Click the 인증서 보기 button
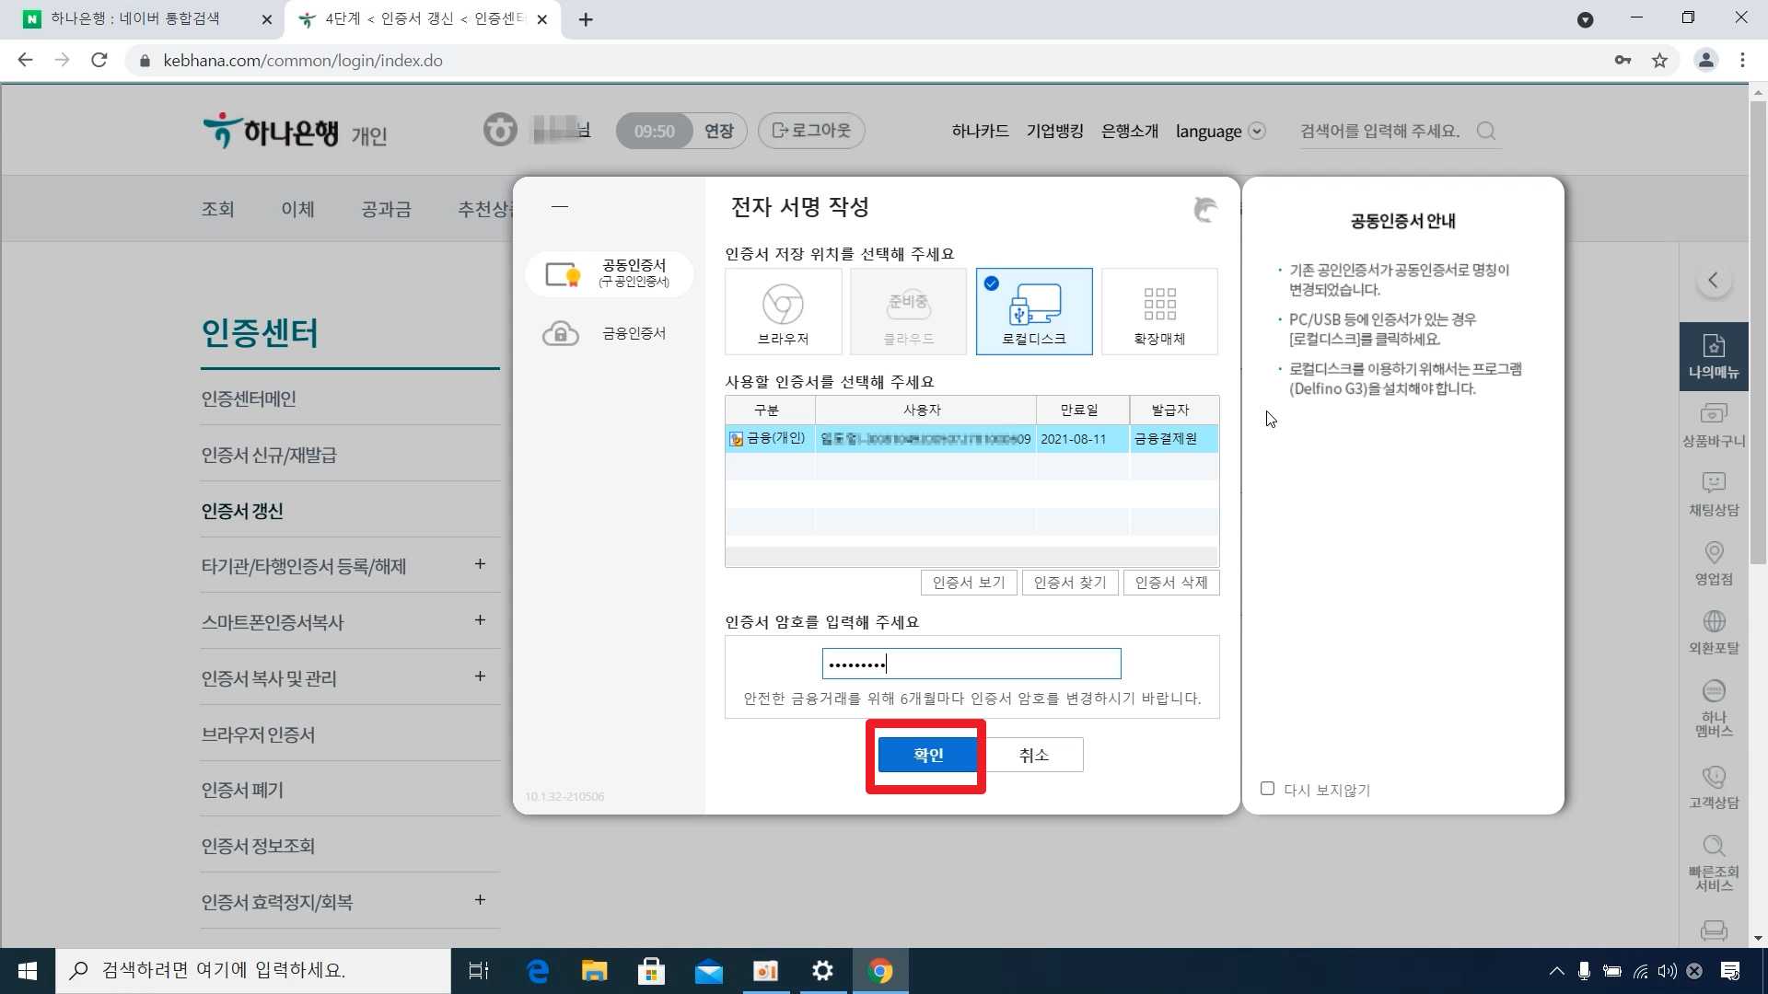 pos(968,583)
